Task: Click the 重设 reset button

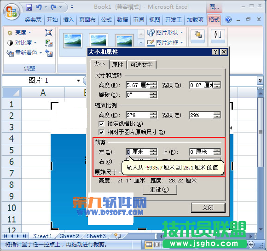Action: point(160,190)
